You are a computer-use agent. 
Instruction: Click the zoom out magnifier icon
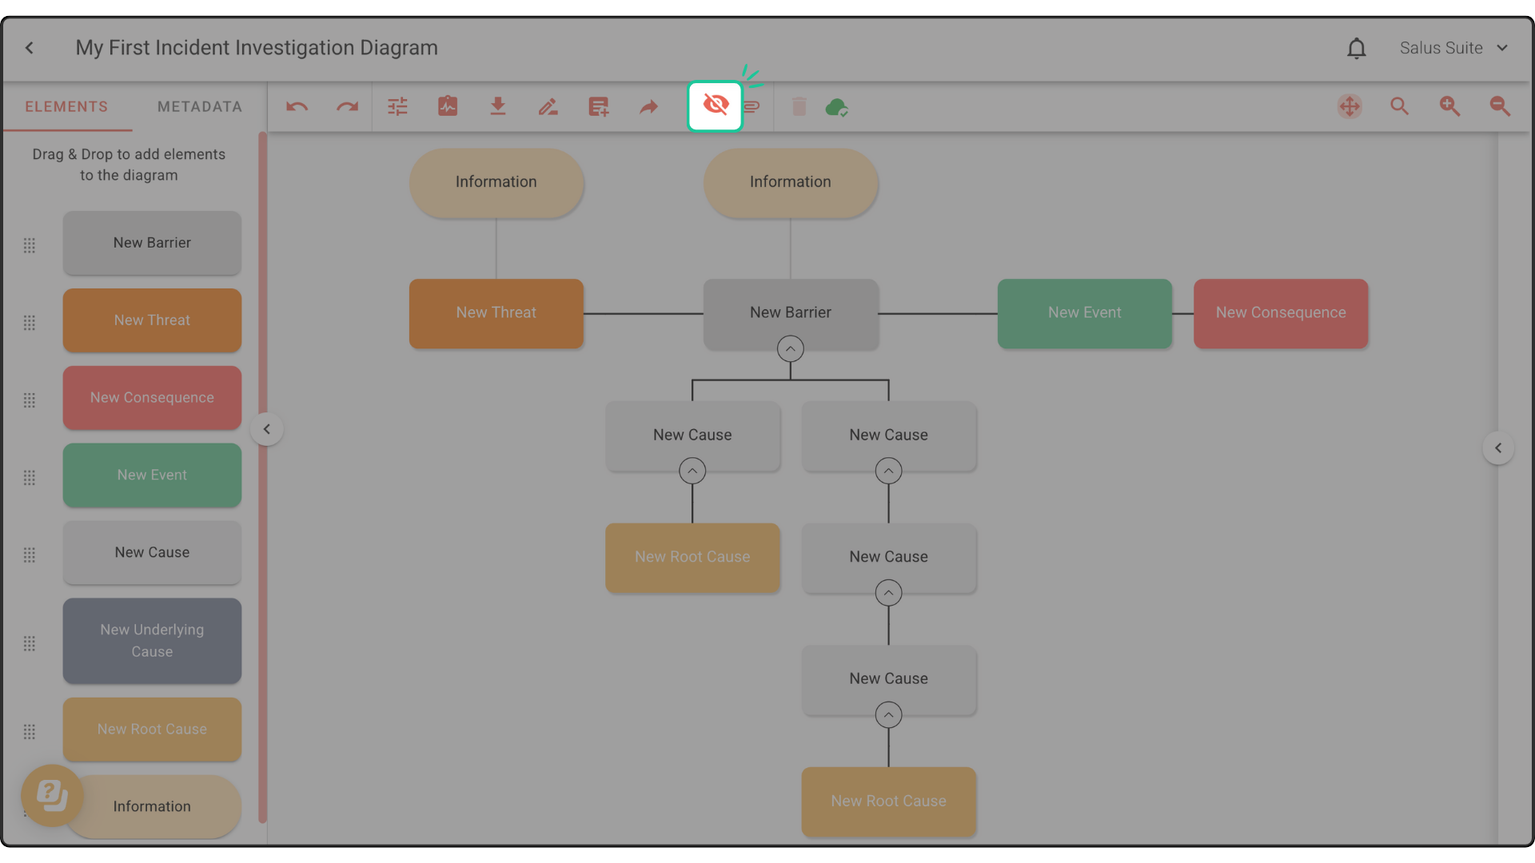[x=1500, y=106]
